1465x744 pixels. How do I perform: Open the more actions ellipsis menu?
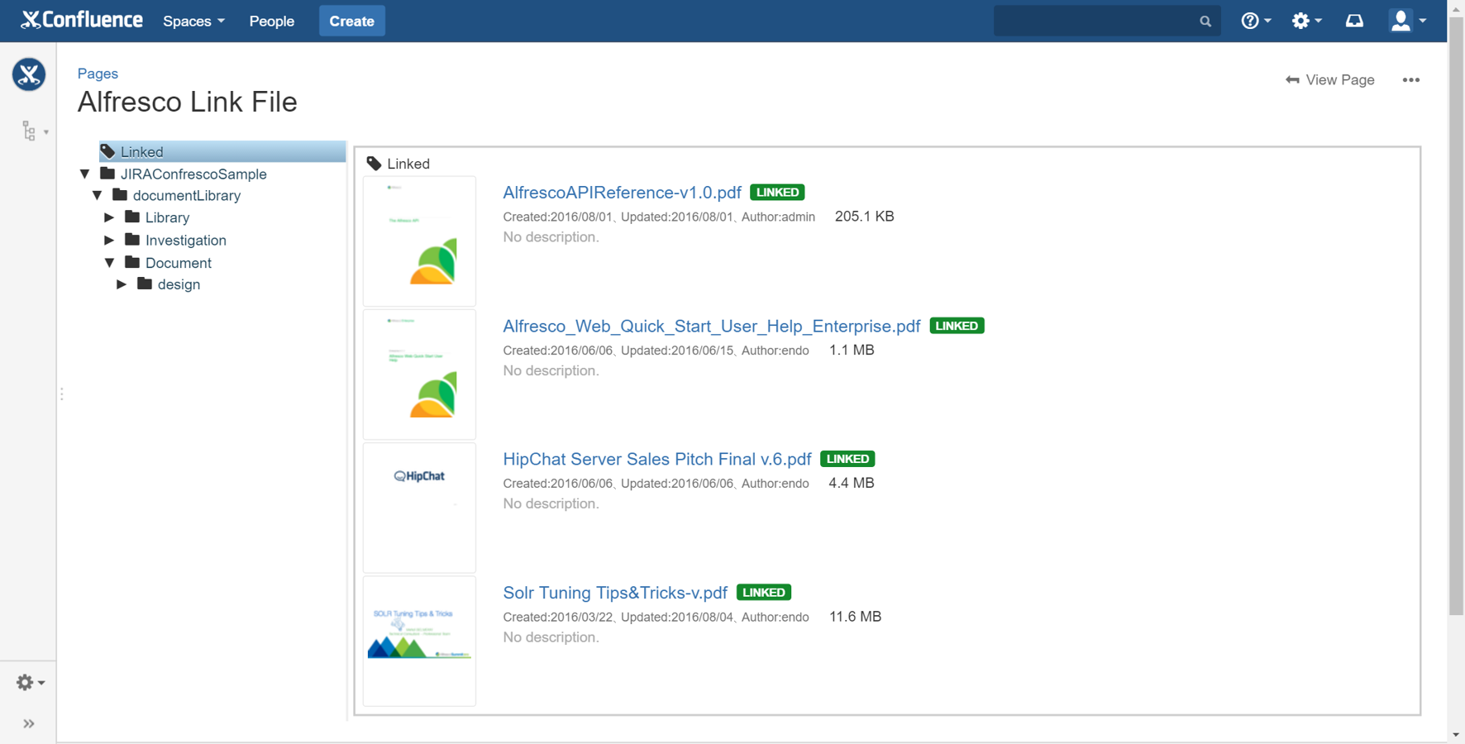(x=1410, y=80)
